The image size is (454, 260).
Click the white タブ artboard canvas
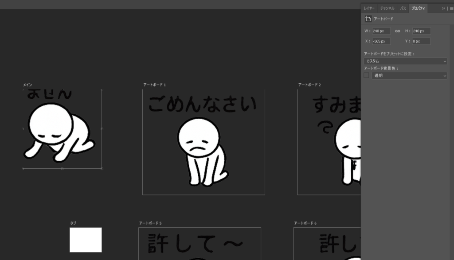pyautogui.click(x=86, y=240)
